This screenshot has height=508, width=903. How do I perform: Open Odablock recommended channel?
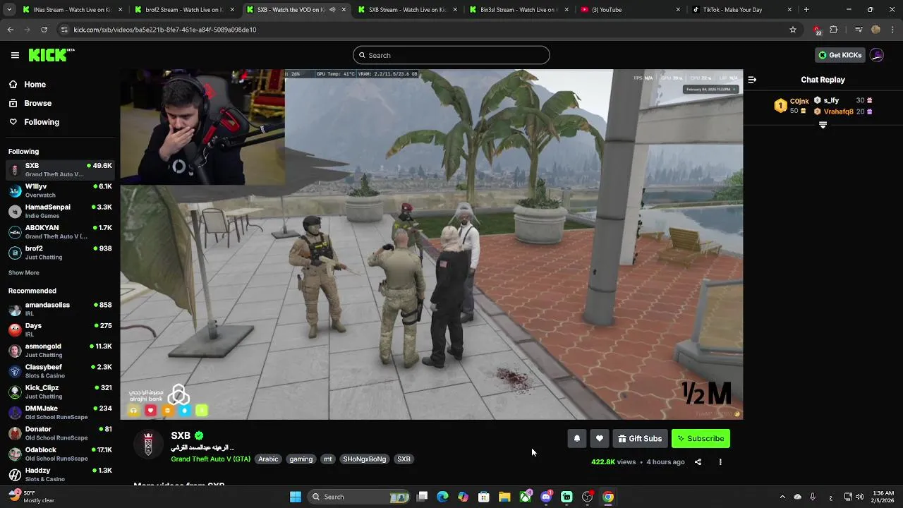[60, 454]
